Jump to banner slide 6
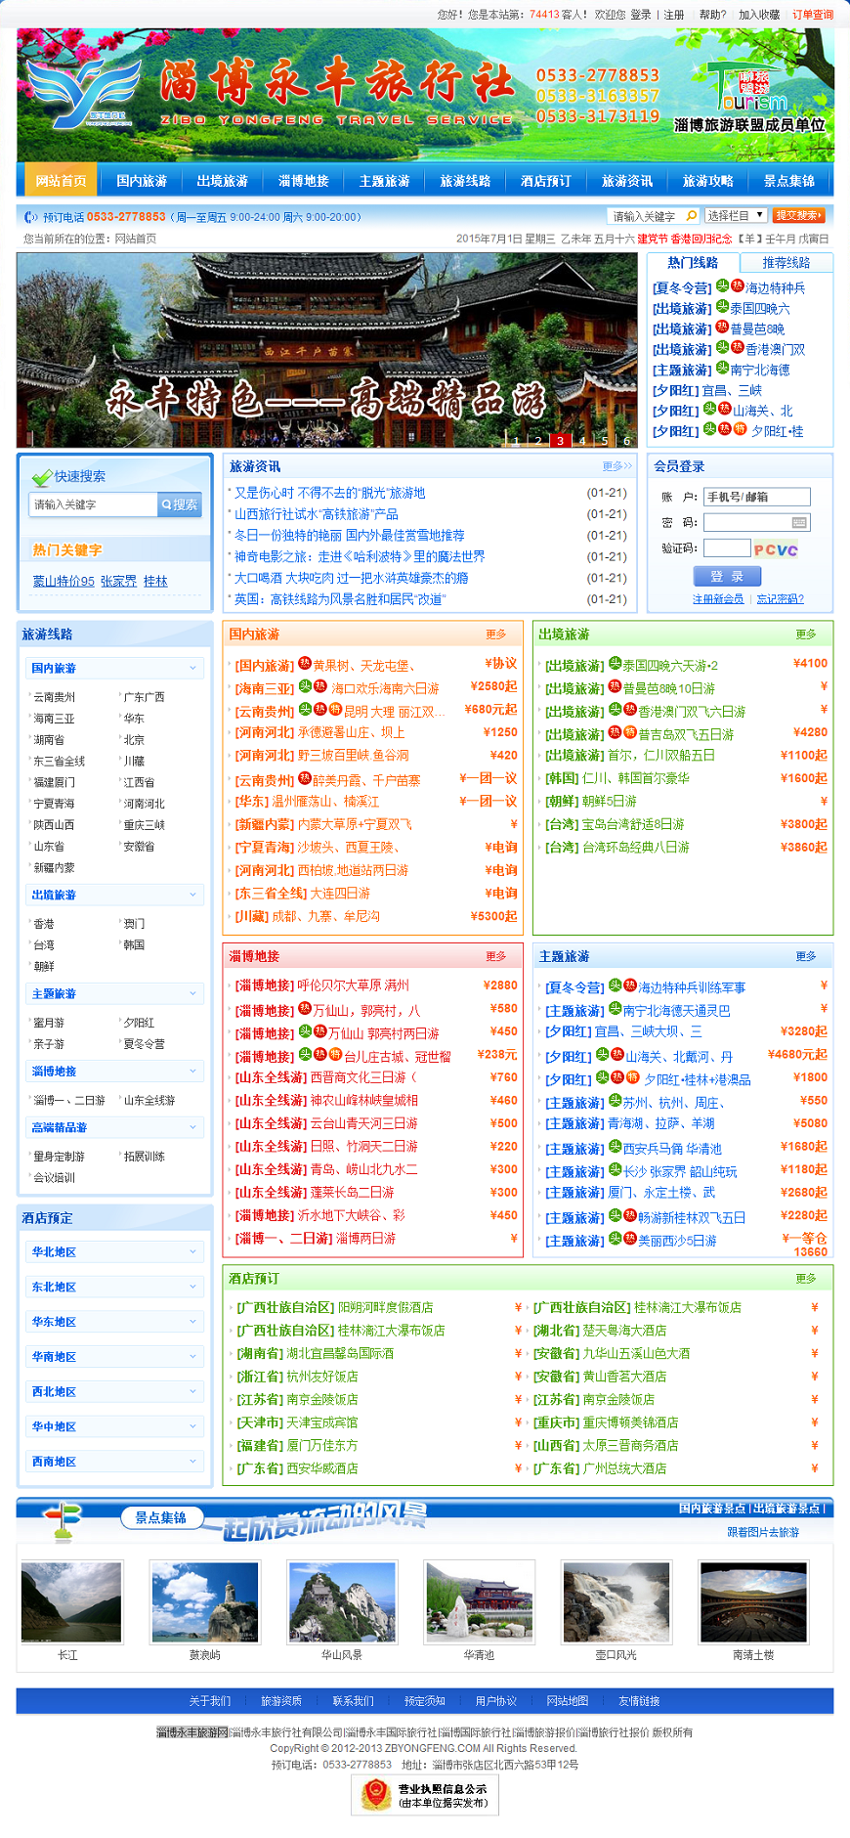This screenshot has width=850, height=1838. pos(626,441)
